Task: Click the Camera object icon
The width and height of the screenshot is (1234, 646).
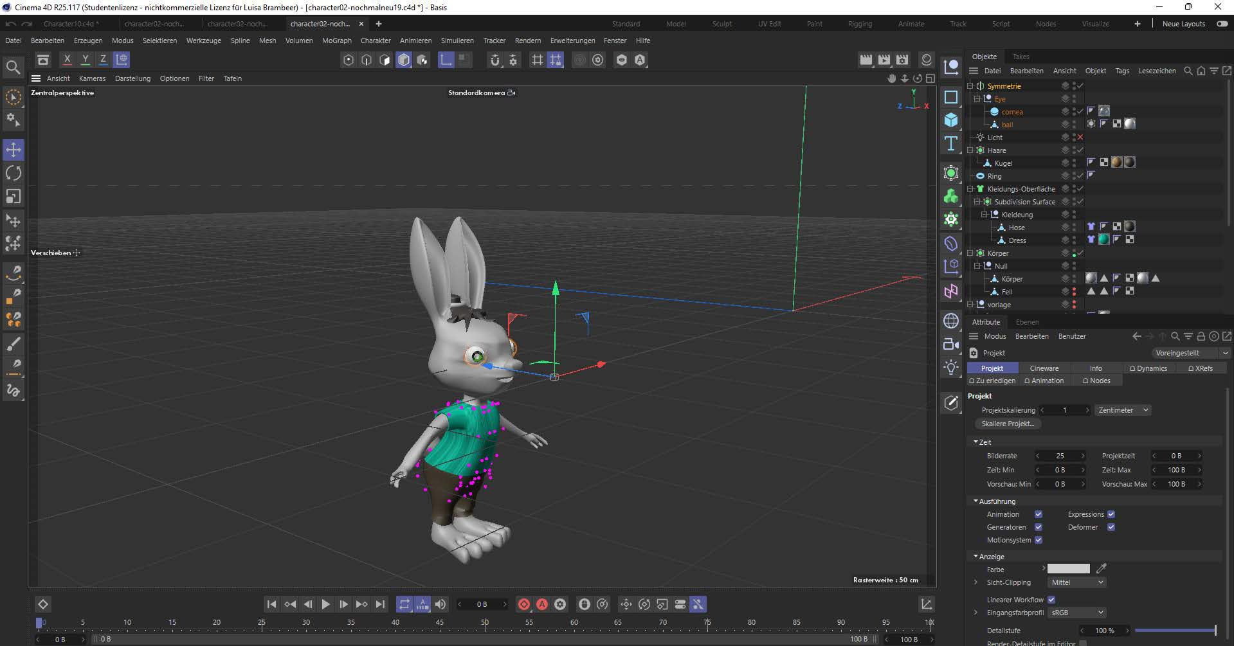Action: click(951, 344)
